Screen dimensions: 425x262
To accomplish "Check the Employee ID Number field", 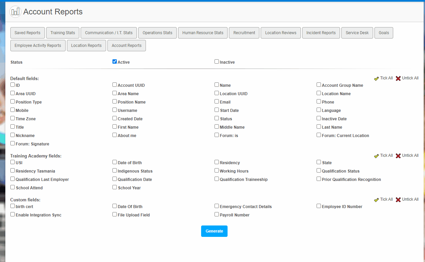I will [x=319, y=206].
